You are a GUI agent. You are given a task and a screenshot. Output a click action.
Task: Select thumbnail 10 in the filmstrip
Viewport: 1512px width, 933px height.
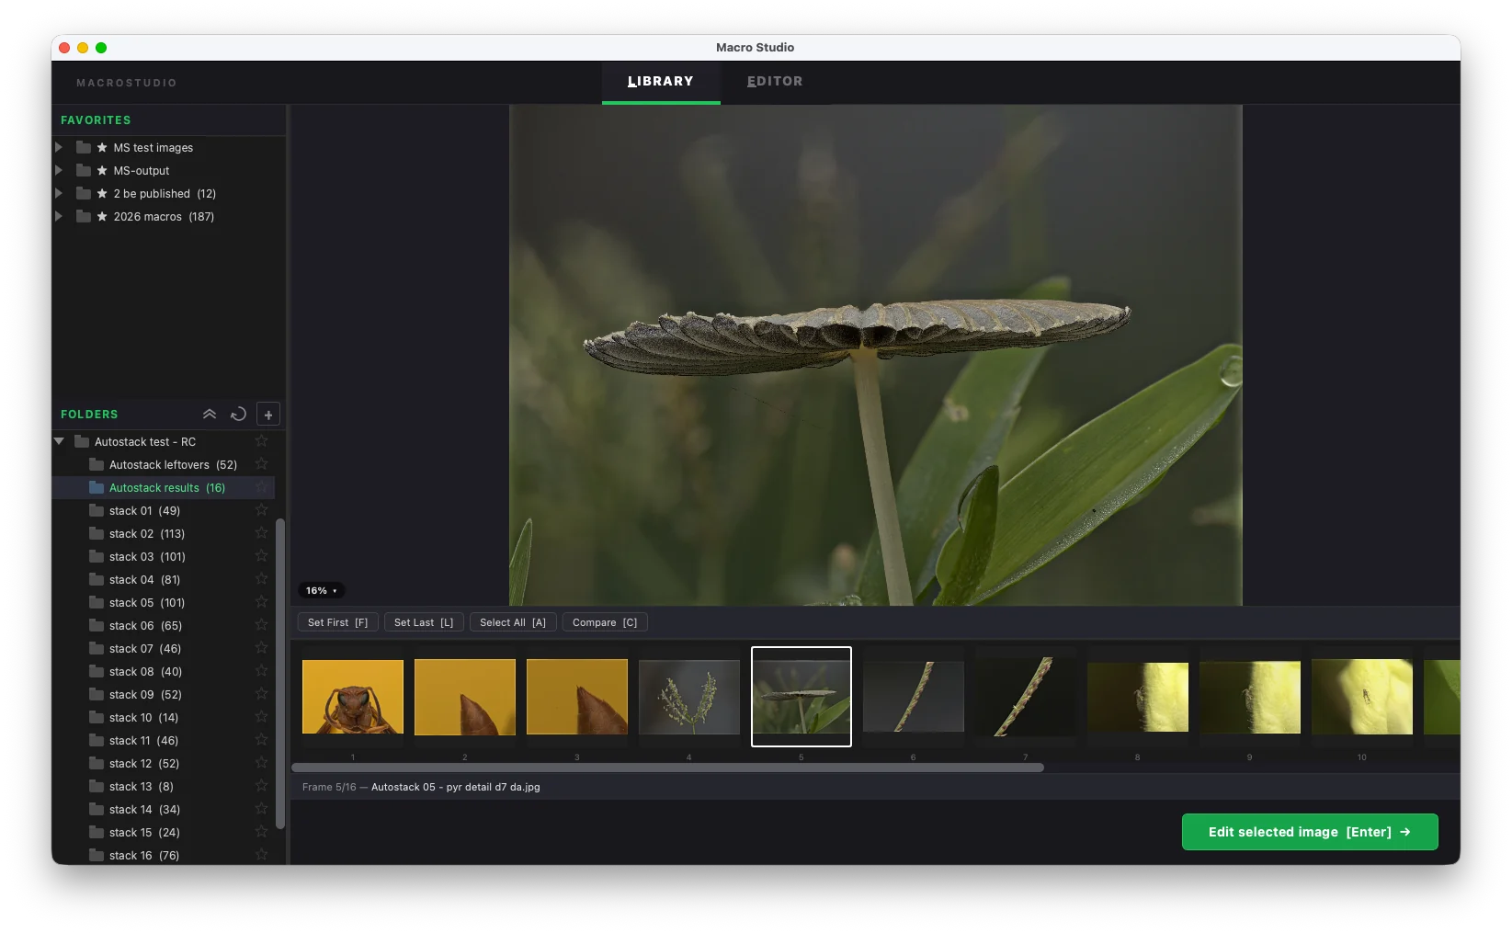(x=1362, y=697)
